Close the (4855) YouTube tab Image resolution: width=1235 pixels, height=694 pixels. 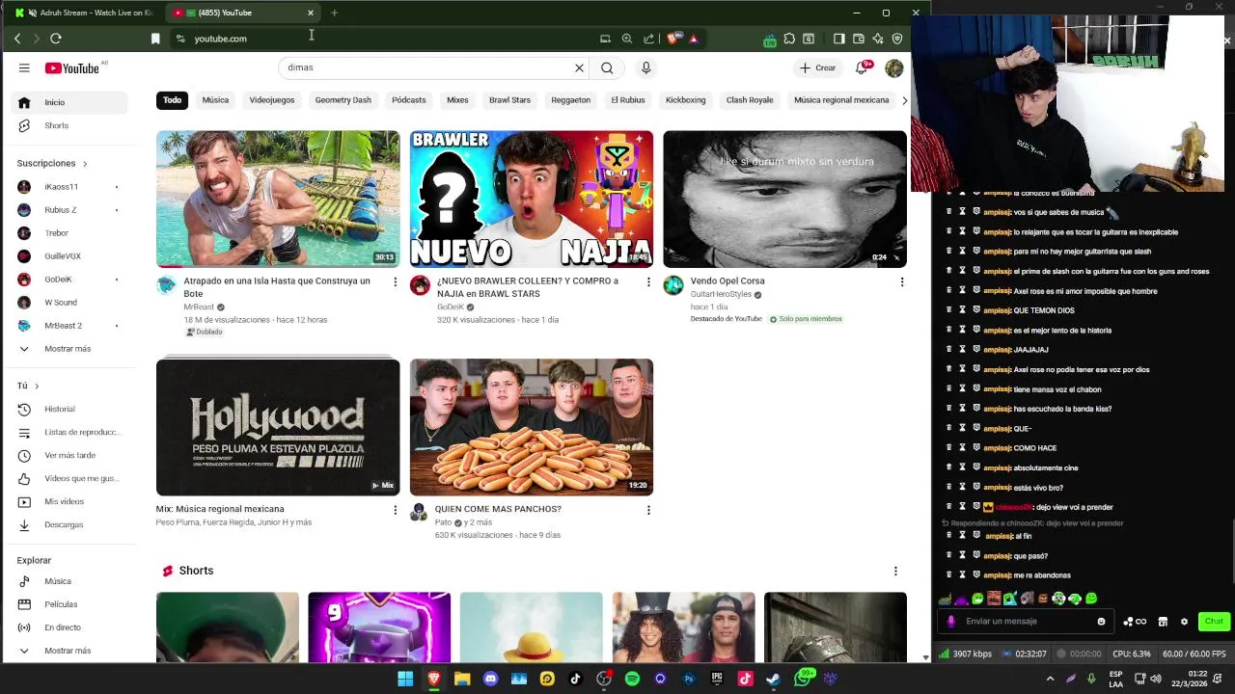[x=311, y=13]
